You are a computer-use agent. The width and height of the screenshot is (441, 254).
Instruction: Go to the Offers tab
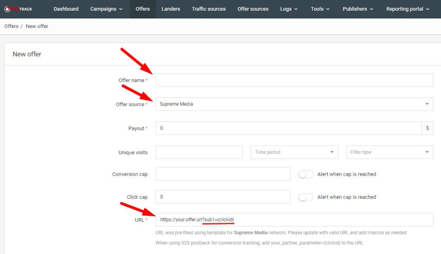point(143,9)
